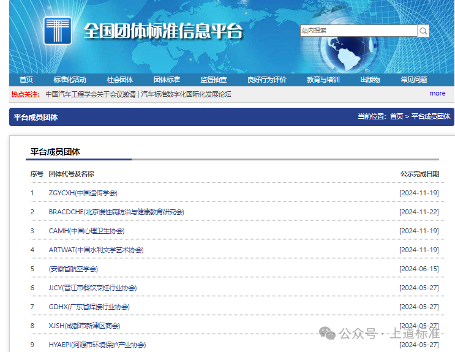Open the 常见问题 menu
The height and width of the screenshot is (352, 455).
coord(414,80)
